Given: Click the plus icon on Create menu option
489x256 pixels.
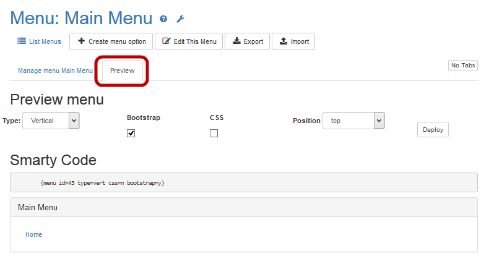Looking at the screenshot, I should [x=81, y=41].
